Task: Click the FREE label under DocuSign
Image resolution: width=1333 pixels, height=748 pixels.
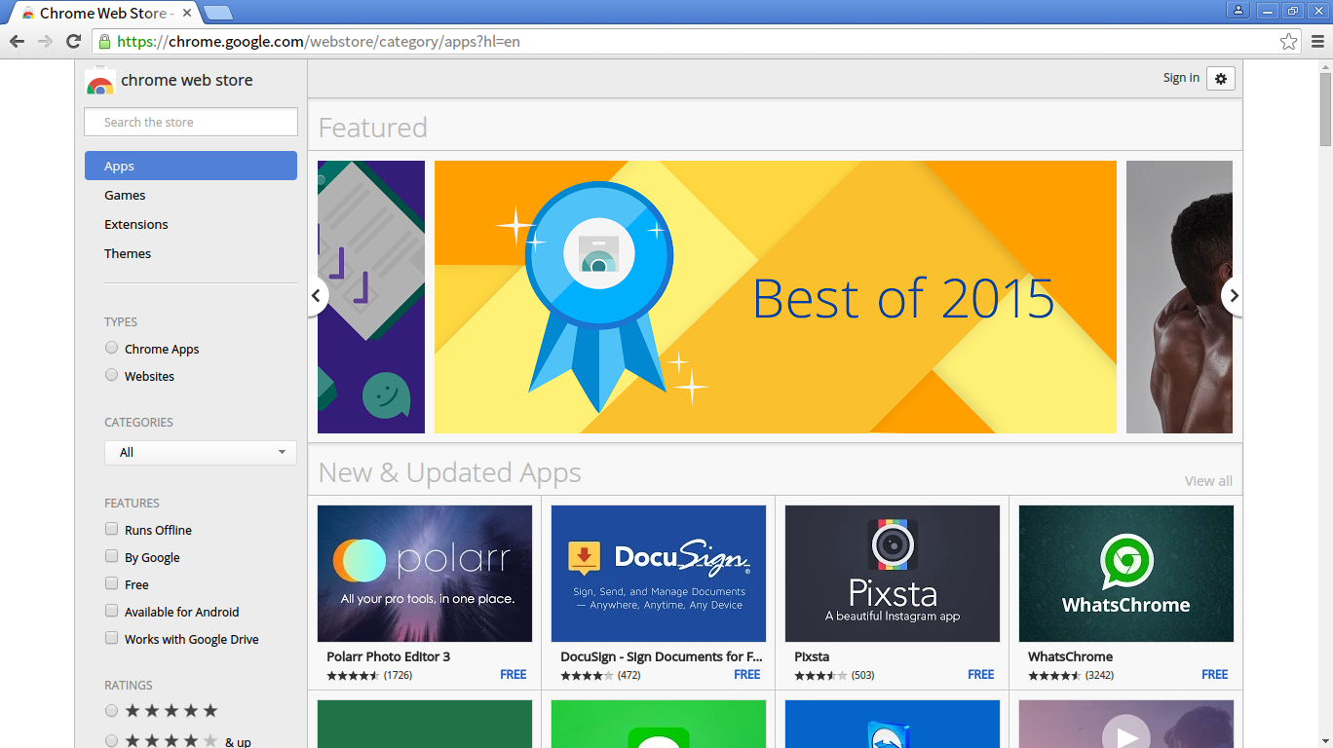Action: (747, 674)
